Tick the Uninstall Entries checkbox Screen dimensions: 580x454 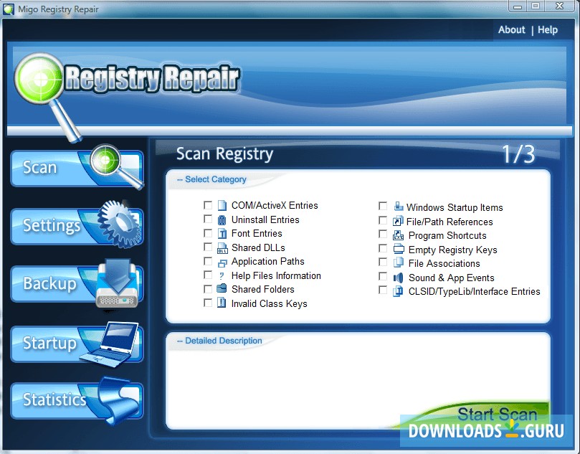[x=208, y=219]
